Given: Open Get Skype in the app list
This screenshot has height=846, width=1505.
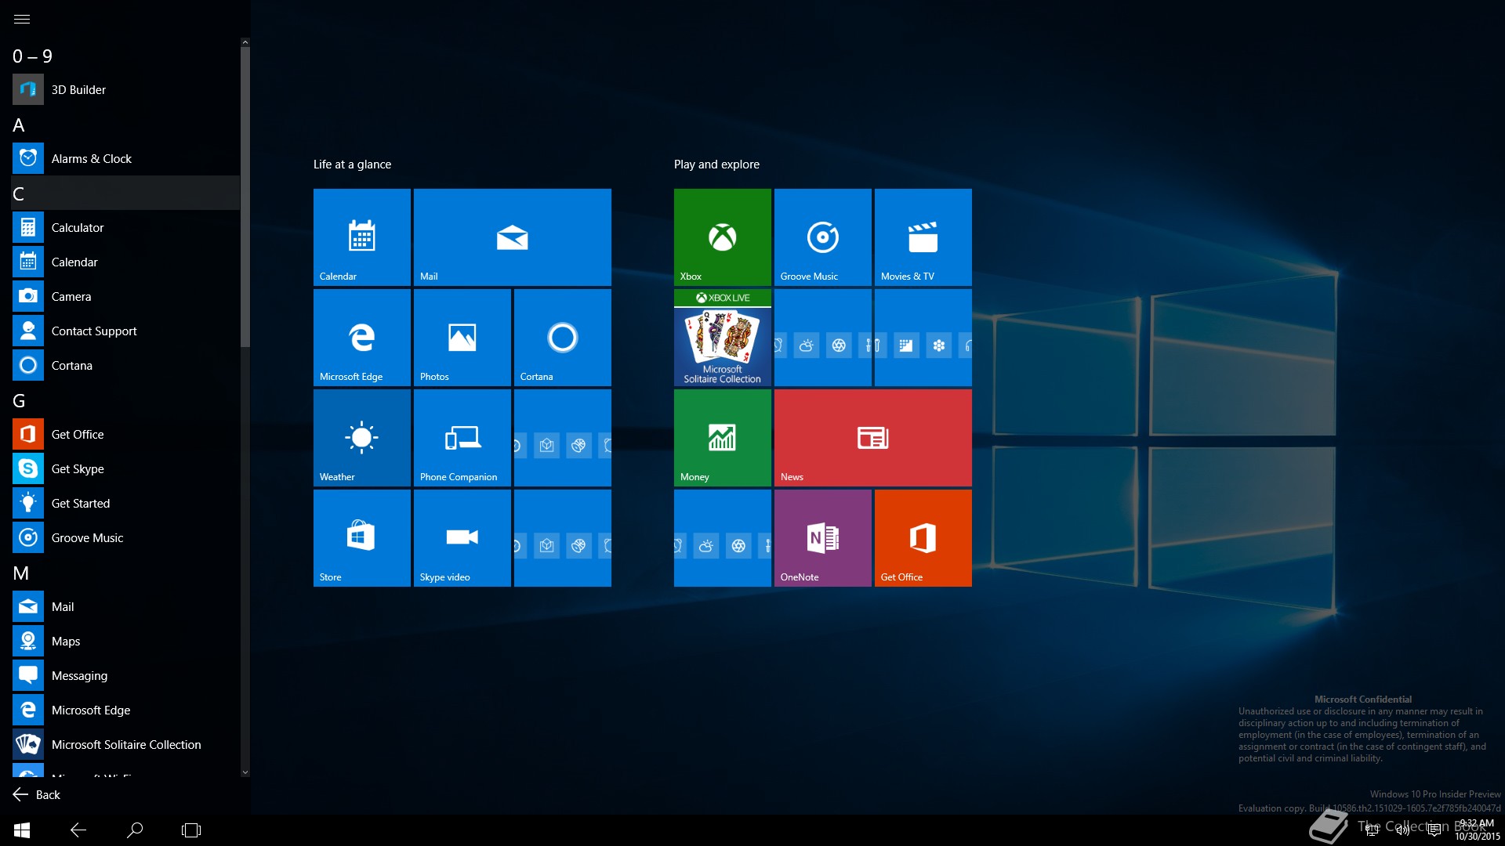Looking at the screenshot, I should click(x=125, y=469).
